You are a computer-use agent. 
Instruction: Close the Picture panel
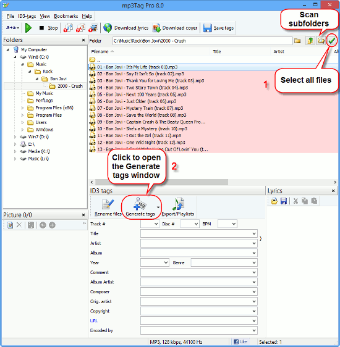click(x=83, y=215)
